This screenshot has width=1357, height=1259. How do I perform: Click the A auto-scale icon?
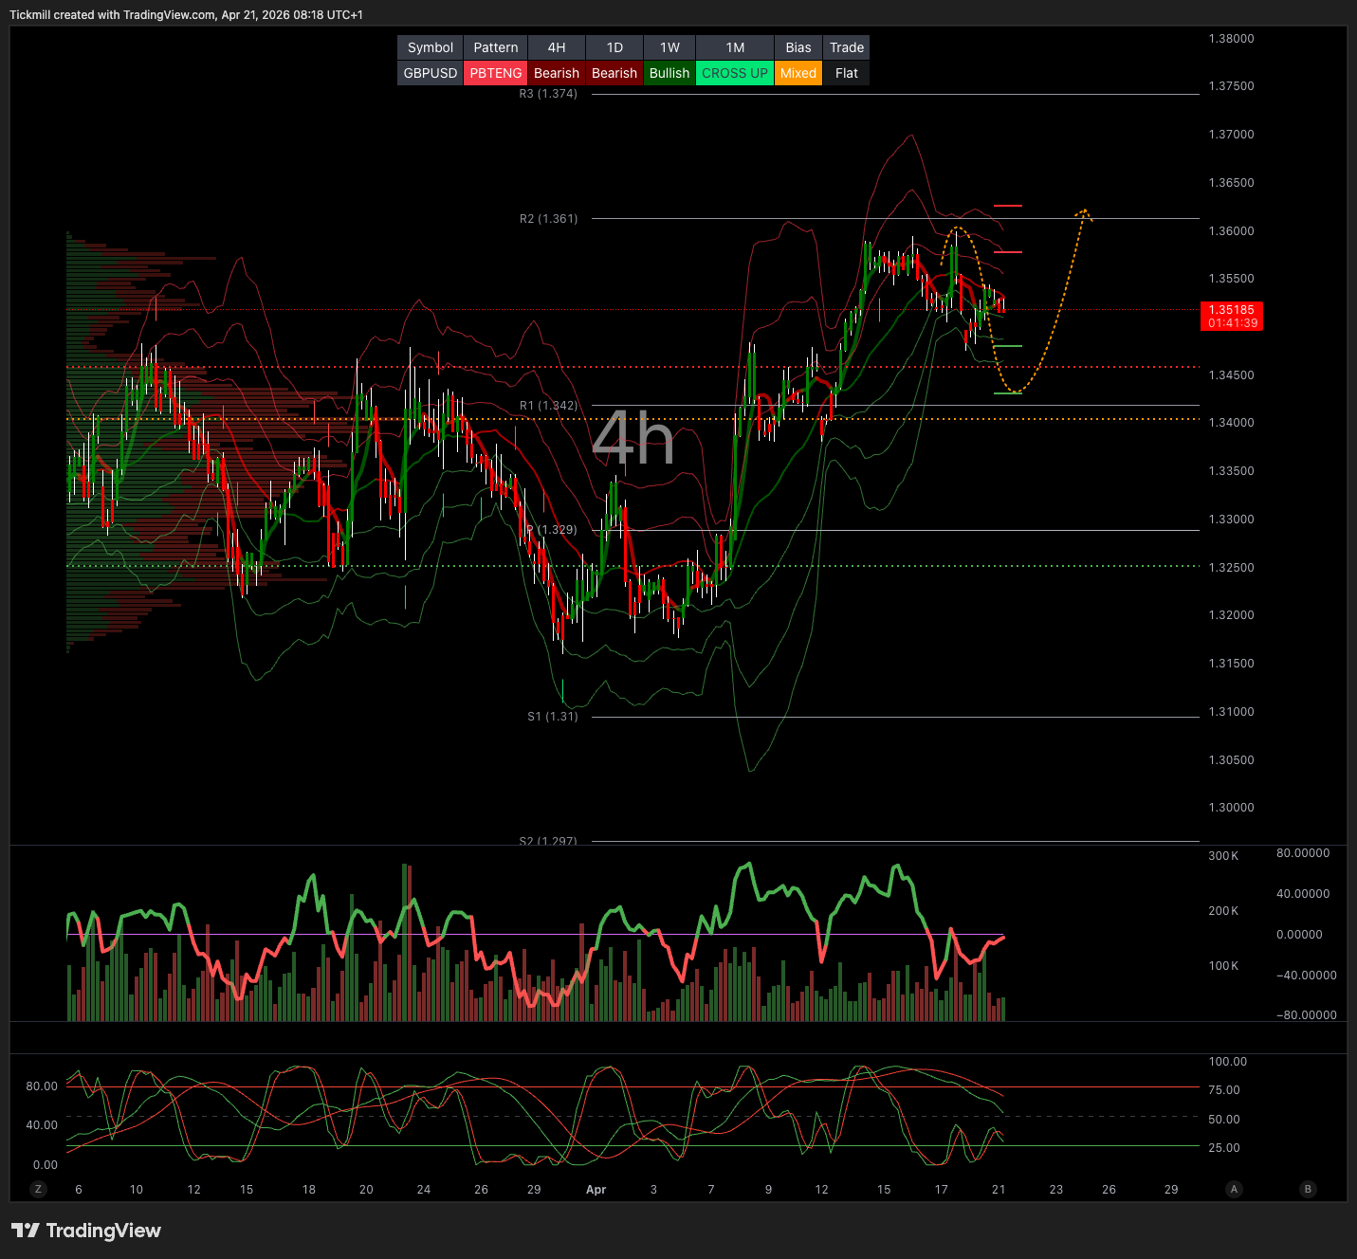coord(1234,1189)
